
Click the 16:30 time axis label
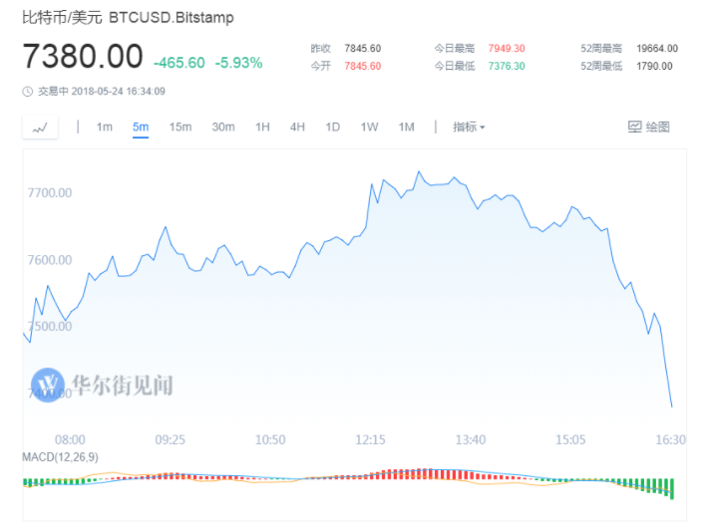670,439
